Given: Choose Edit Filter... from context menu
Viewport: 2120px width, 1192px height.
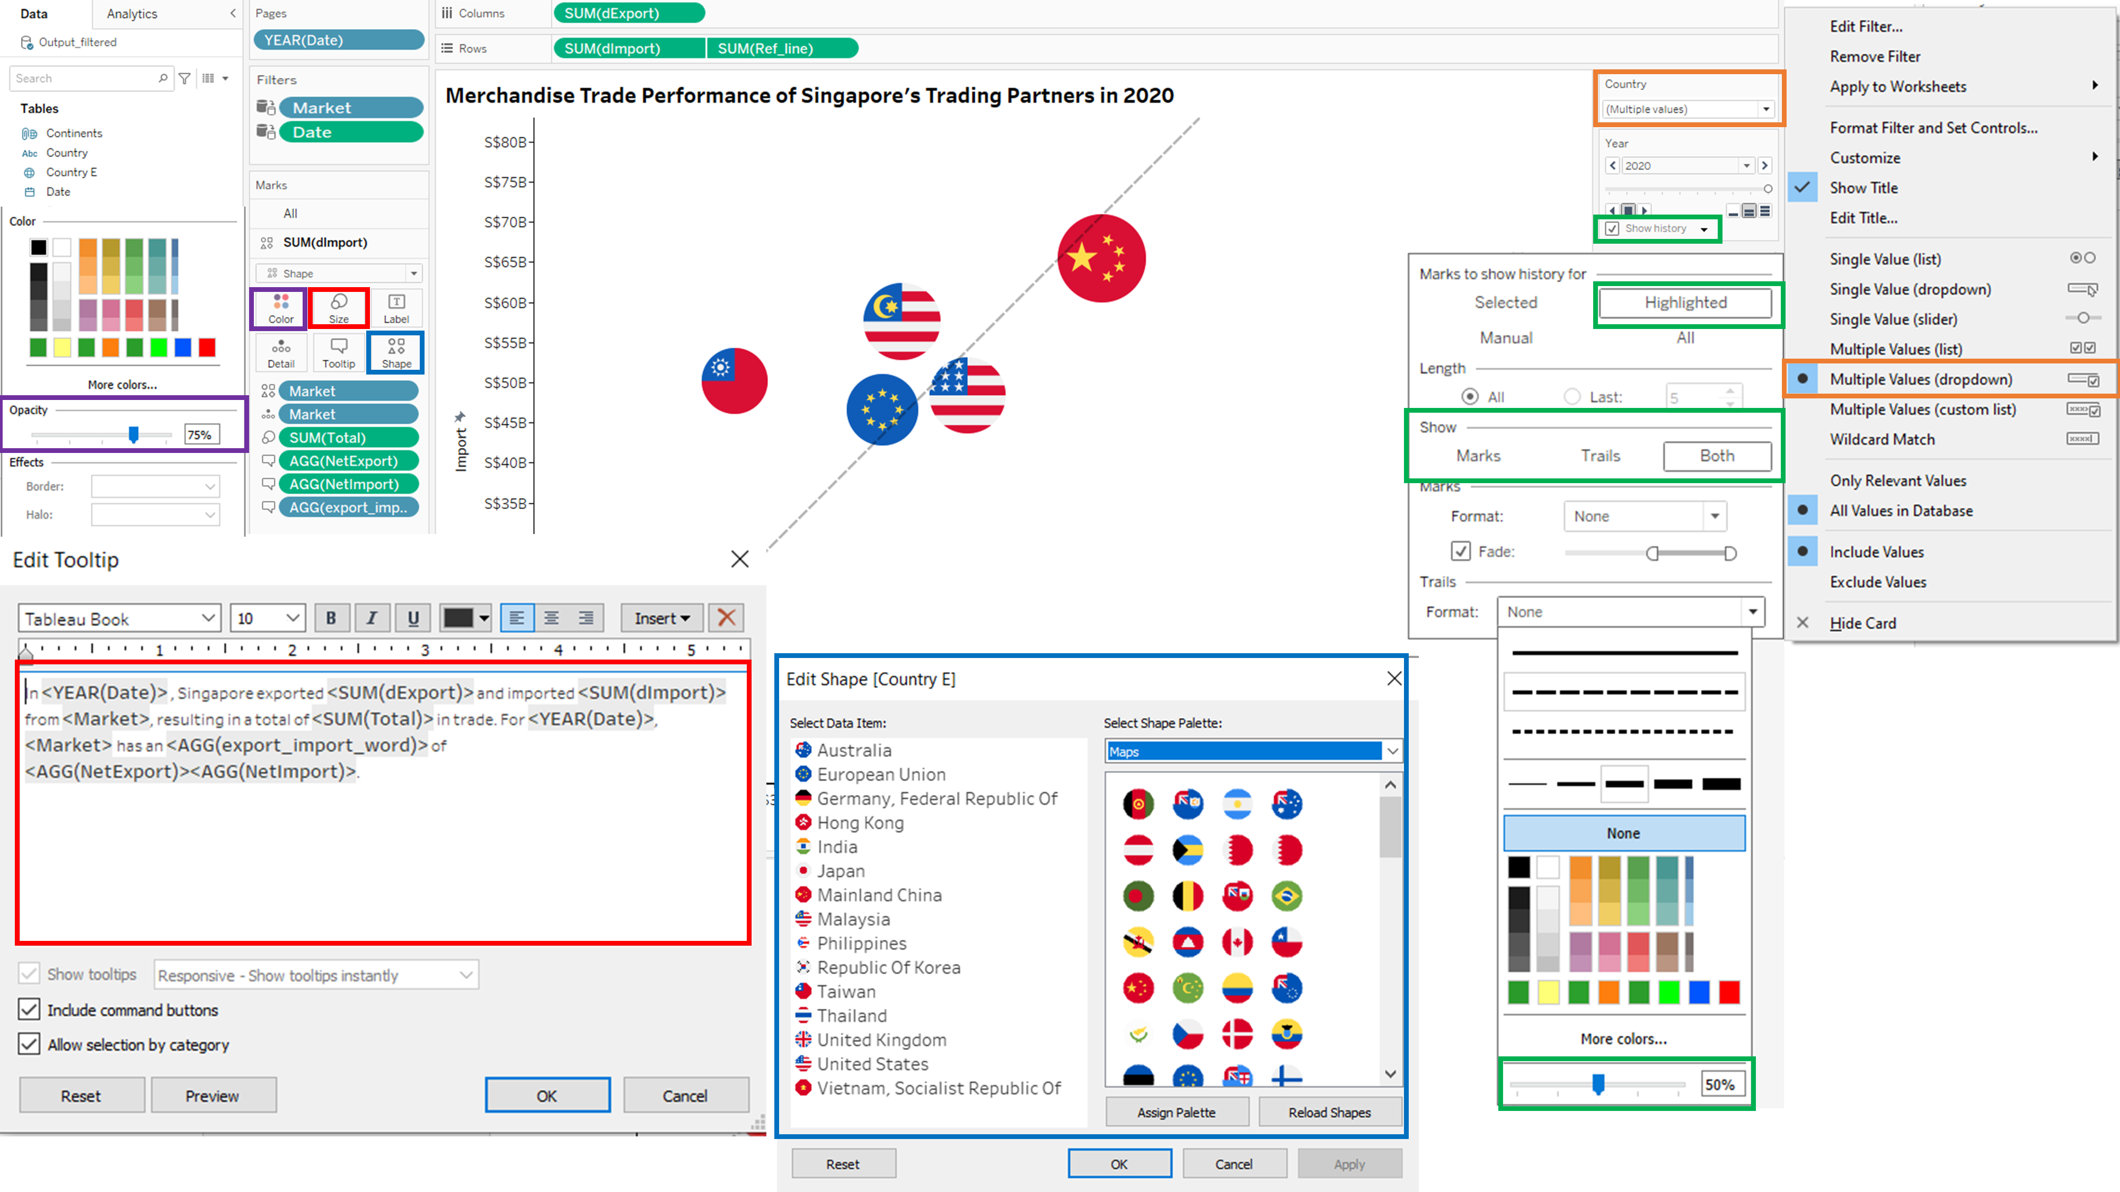Looking at the screenshot, I should point(1866,26).
